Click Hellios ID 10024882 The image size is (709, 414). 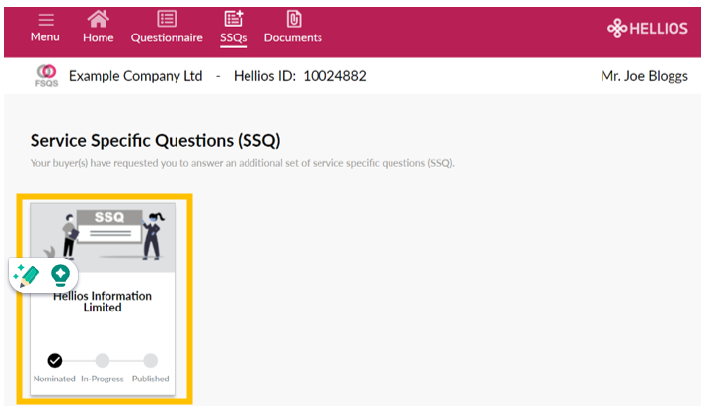coord(300,76)
